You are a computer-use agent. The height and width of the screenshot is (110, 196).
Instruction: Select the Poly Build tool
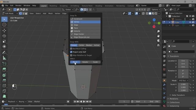tap(4, 96)
